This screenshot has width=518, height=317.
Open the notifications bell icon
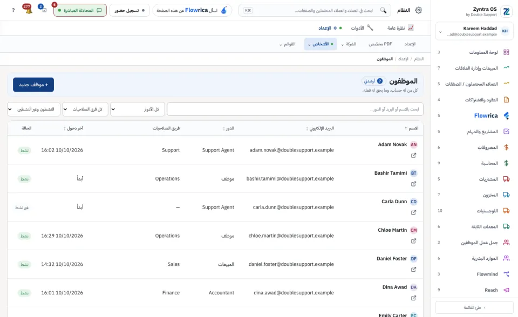click(x=29, y=10)
